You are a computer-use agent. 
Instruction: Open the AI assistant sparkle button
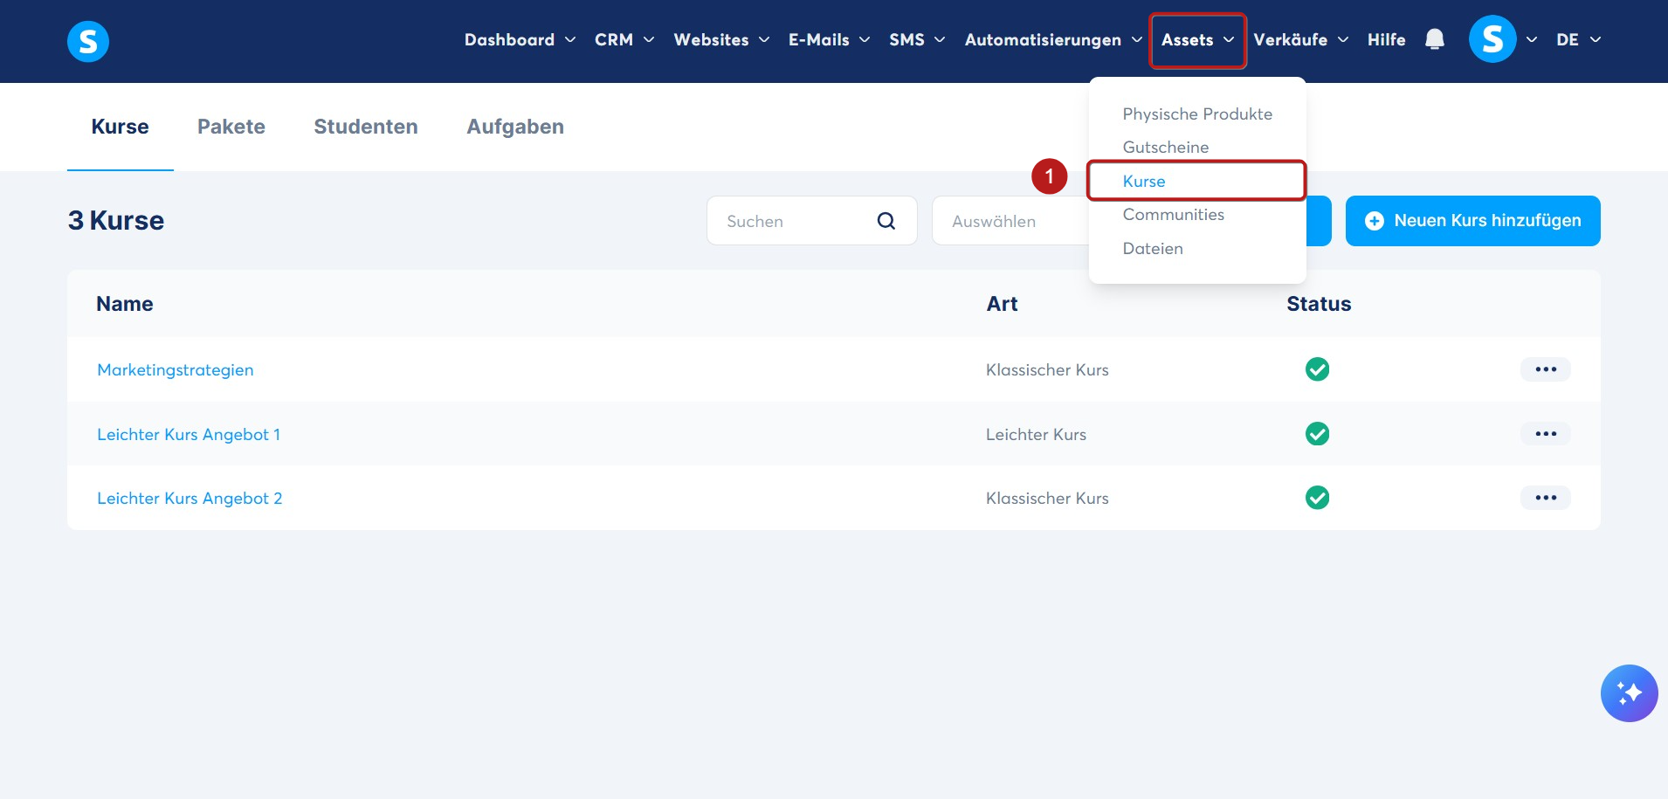1629,693
